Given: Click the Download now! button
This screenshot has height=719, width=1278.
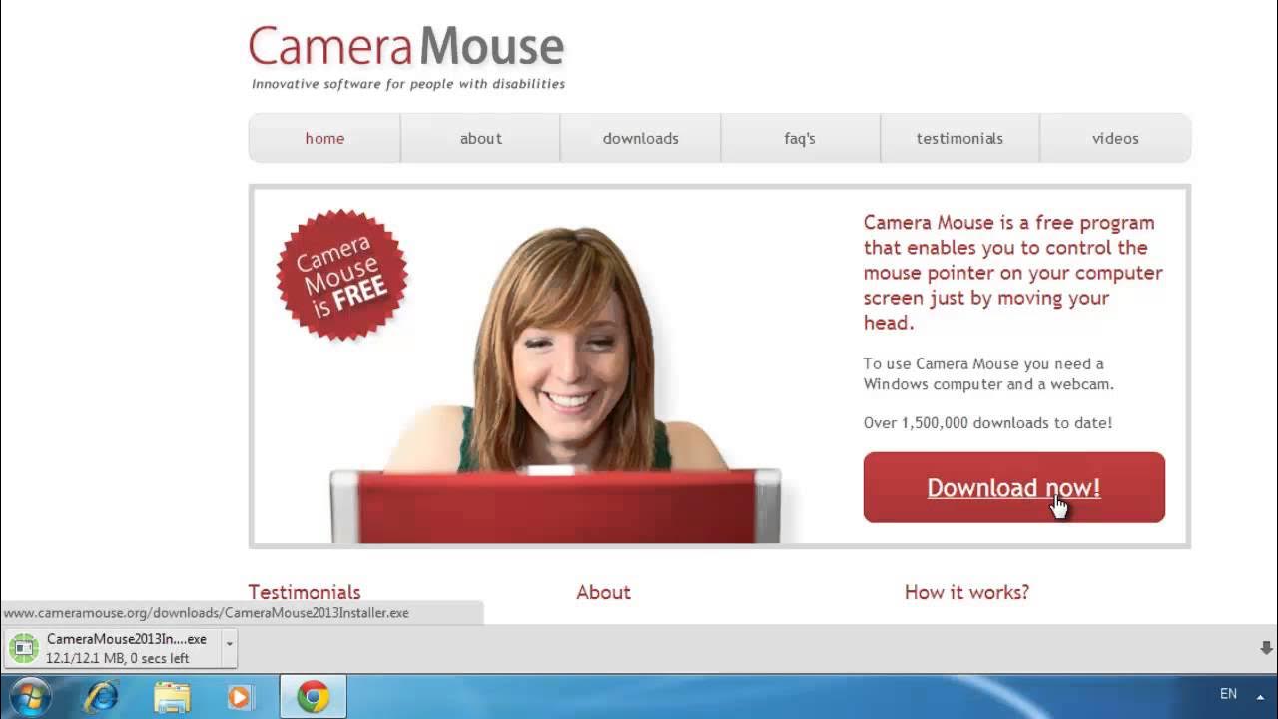Looking at the screenshot, I should coord(1013,487).
